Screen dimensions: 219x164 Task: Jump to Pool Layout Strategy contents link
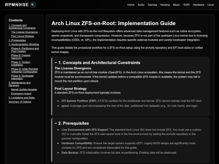[23, 36]
